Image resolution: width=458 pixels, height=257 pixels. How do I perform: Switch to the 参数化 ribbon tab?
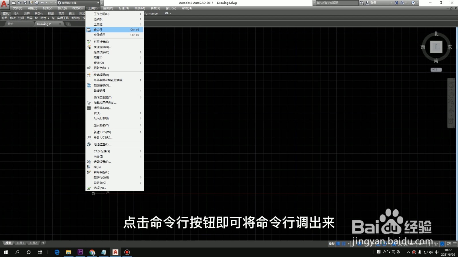tap(39, 13)
